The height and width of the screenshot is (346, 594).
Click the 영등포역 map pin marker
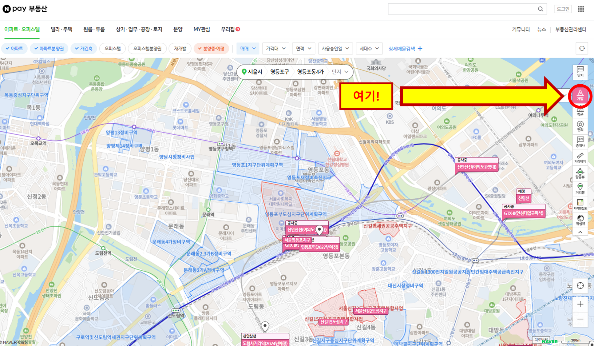(319, 230)
